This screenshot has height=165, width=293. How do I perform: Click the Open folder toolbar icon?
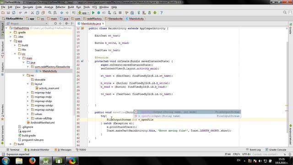coord(3,13)
